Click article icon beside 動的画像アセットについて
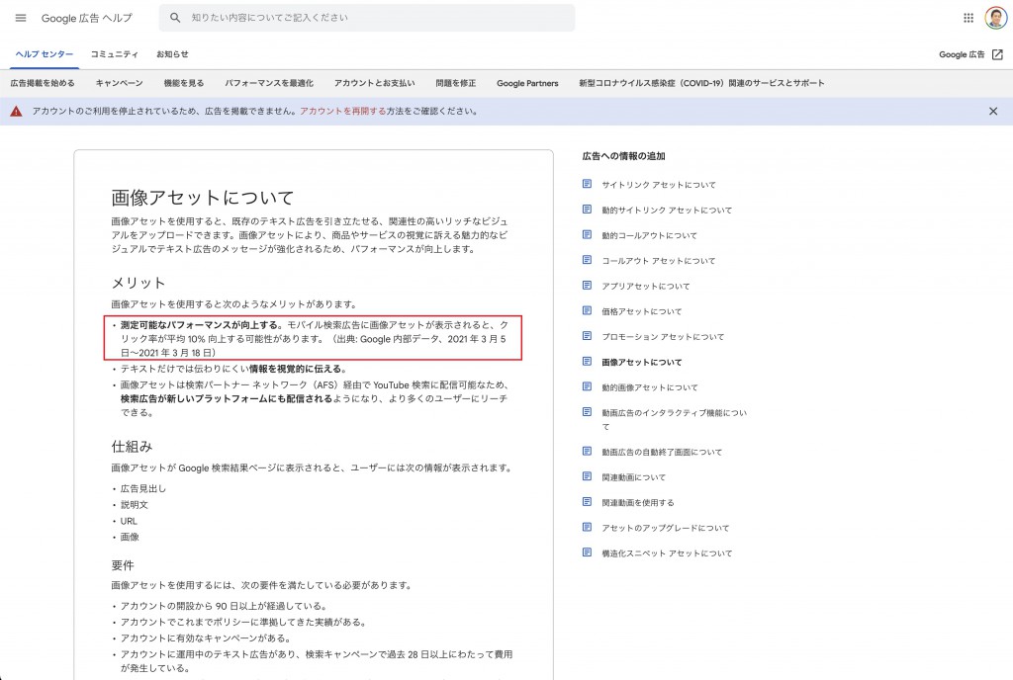The width and height of the screenshot is (1013, 680). click(x=587, y=386)
